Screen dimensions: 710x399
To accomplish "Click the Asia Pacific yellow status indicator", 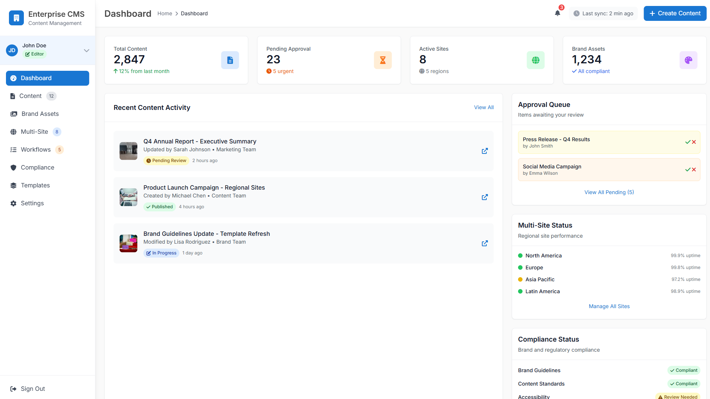I will [520, 279].
